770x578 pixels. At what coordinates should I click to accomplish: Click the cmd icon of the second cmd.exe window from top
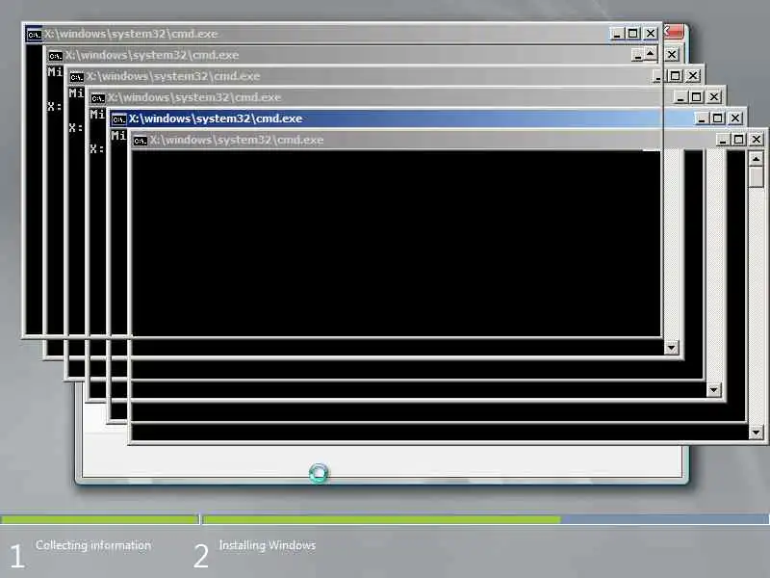[x=56, y=56]
